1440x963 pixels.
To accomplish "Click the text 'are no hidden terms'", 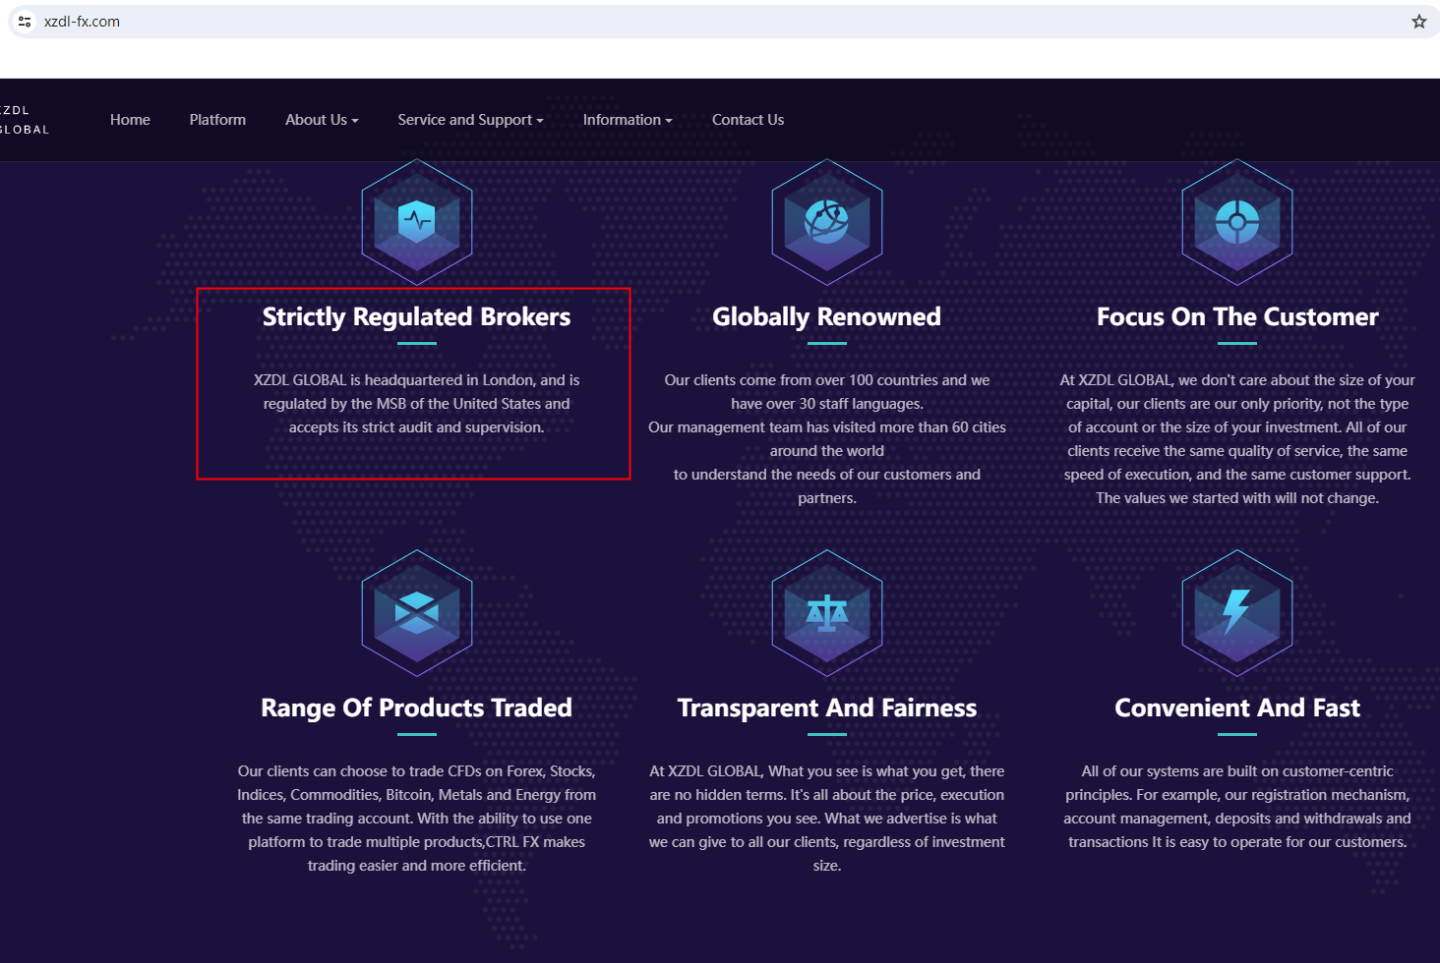I will [x=718, y=795].
